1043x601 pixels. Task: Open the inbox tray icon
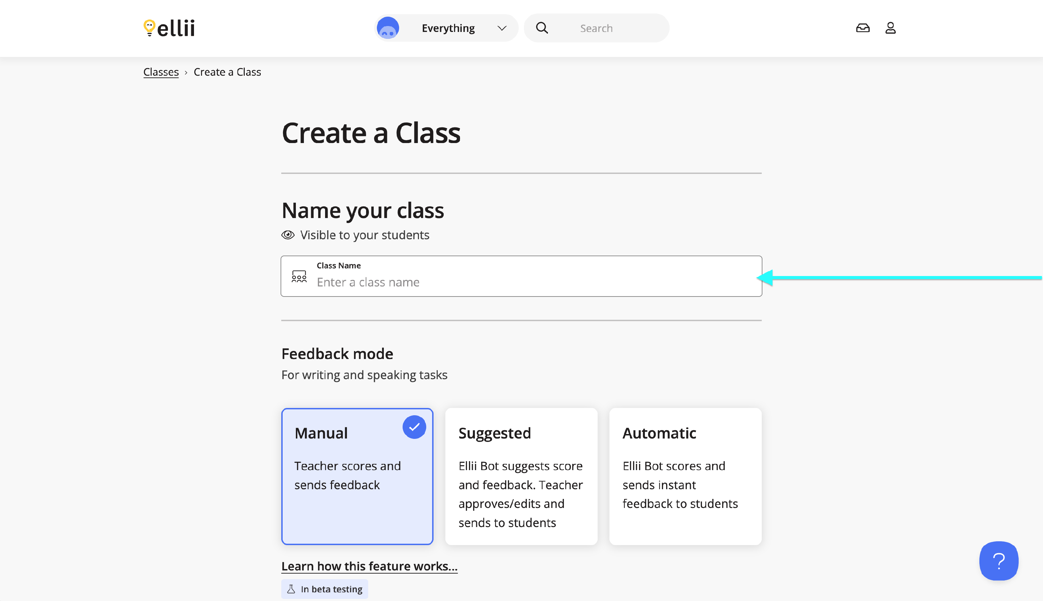(x=863, y=28)
